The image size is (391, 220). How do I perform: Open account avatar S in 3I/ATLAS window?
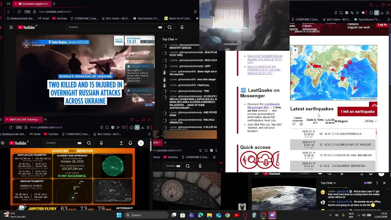(141, 143)
